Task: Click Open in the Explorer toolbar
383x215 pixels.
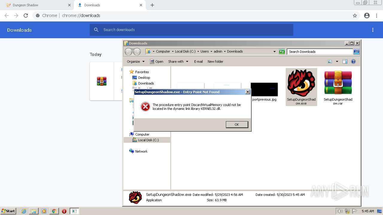Action: [156, 62]
